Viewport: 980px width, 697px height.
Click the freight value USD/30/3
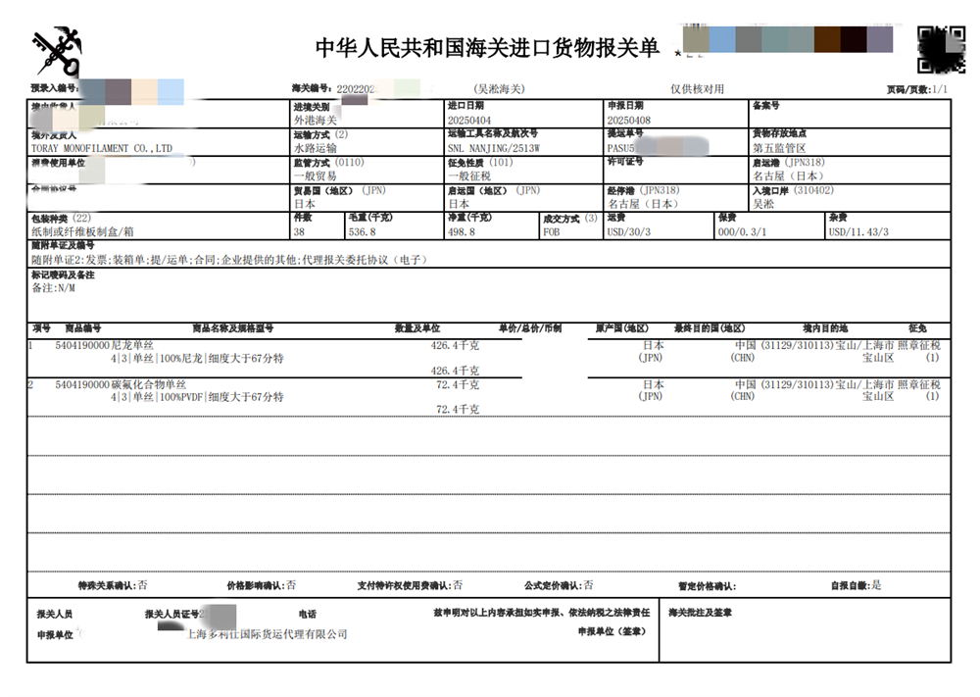(x=629, y=232)
